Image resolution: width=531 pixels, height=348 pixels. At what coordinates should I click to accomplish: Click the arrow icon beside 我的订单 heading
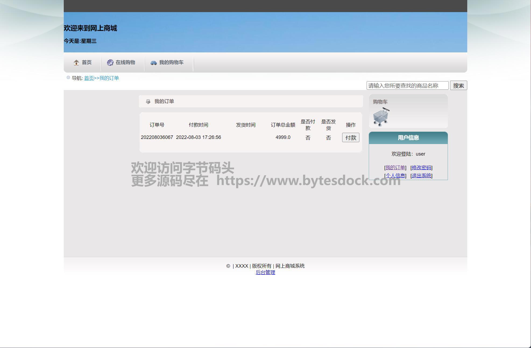(x=148, y=102)
